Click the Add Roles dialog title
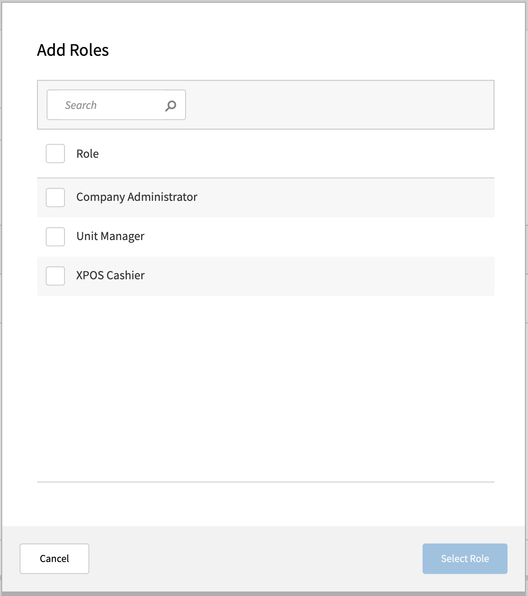This screenshot has height=596, width=528. (73, 50)
